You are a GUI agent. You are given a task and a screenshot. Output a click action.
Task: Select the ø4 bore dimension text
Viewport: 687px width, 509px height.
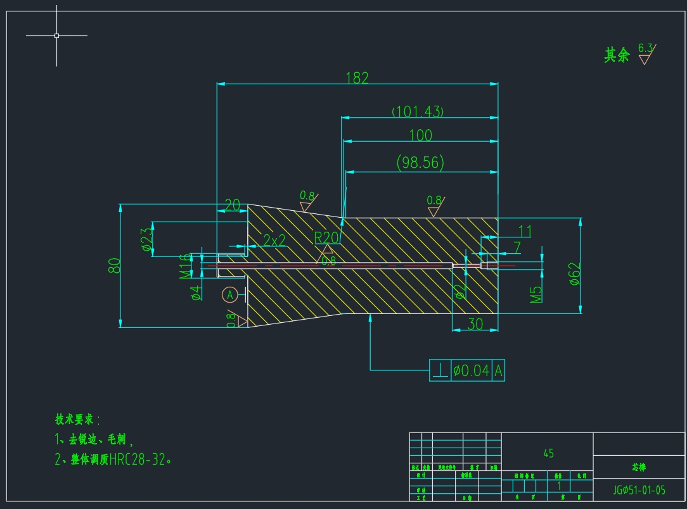pyautogui.click(x=196, y=292)
